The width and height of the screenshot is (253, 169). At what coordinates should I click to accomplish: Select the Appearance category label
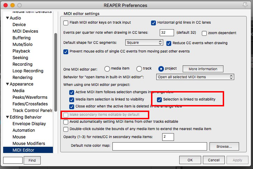(x=22, y=84)
